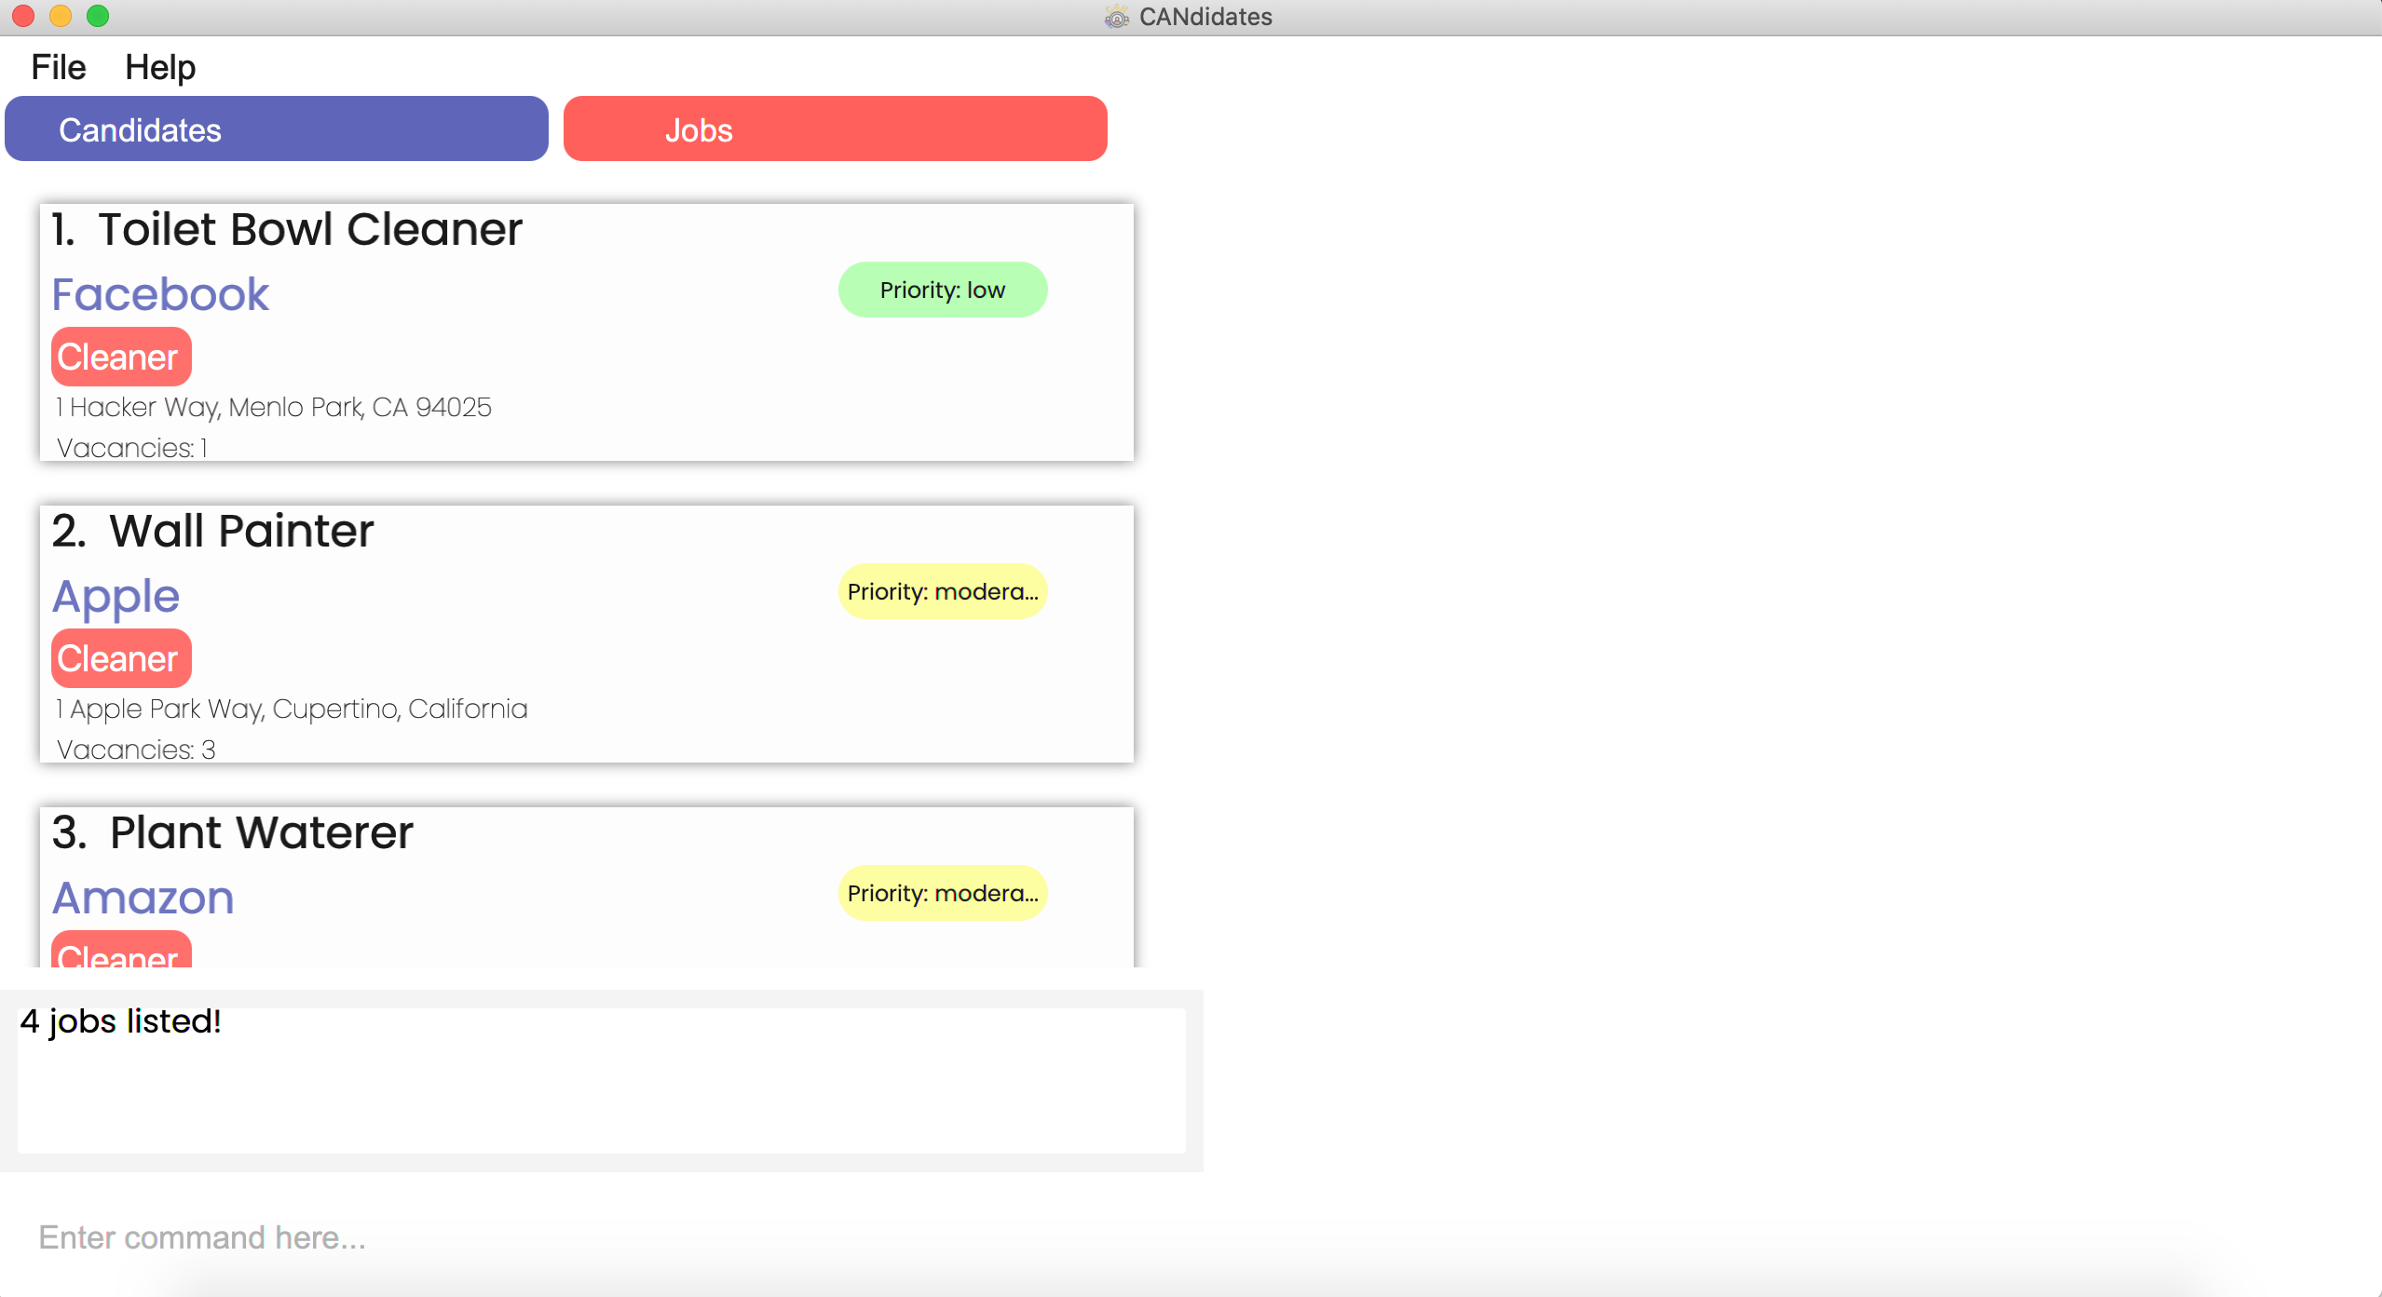This screenshot has width=2382, height=1297.
Task: Open the Help menu
Action: (x=160, y=67)
